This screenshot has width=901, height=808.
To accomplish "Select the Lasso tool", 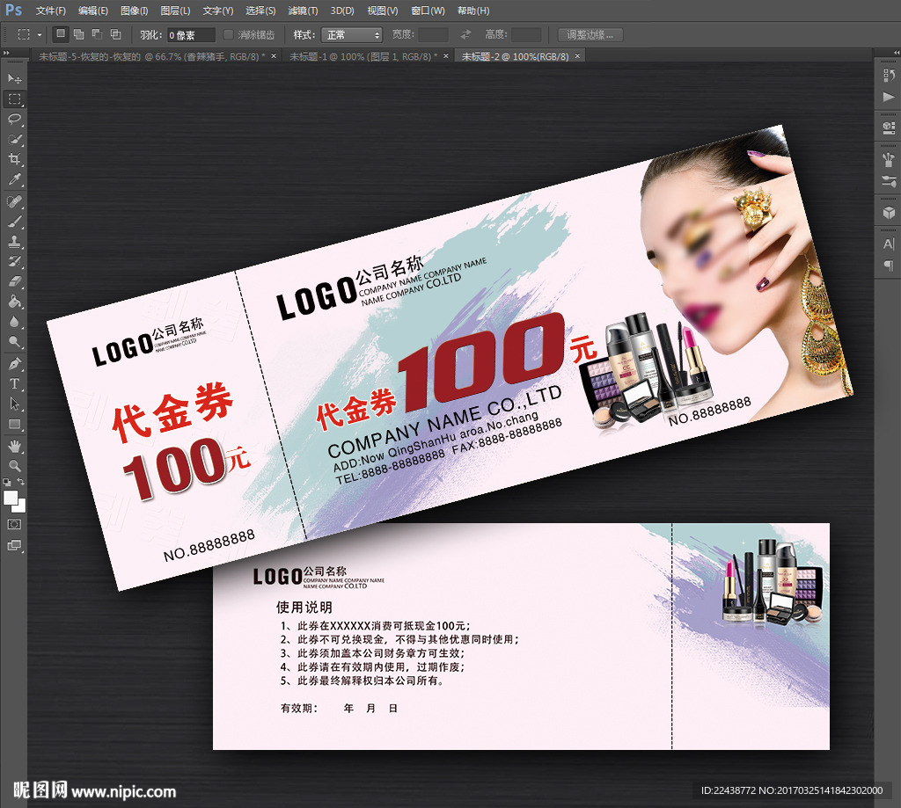I will pyautogui.click(x=14, y=119).
